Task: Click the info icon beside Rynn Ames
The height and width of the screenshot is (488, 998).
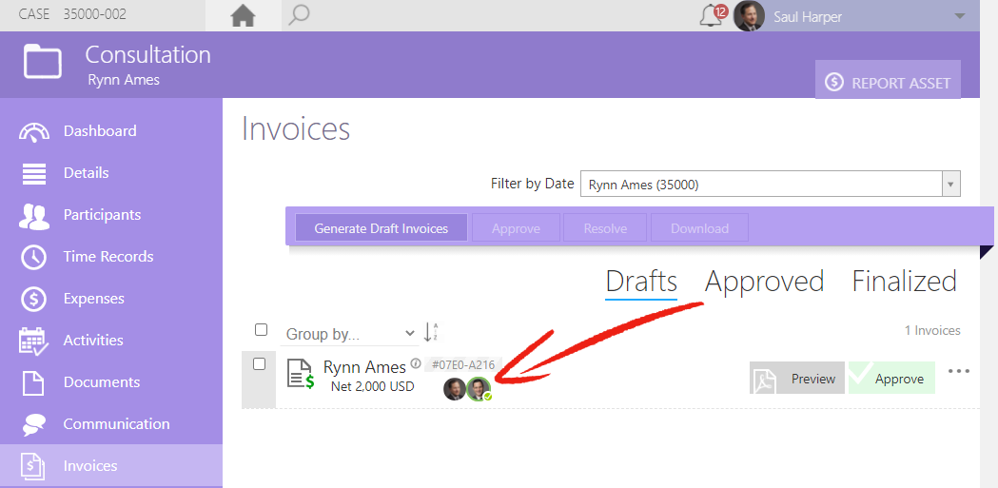Action: click(416, 364)
